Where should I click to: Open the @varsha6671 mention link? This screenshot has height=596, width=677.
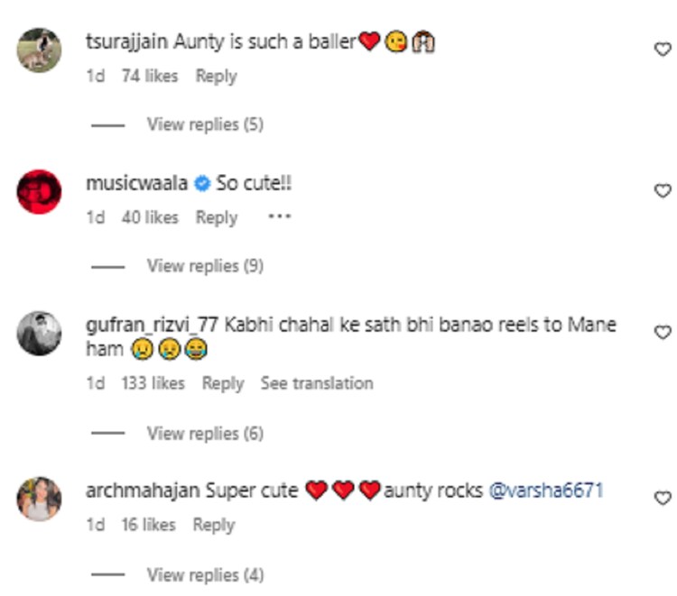click(545, 491)
